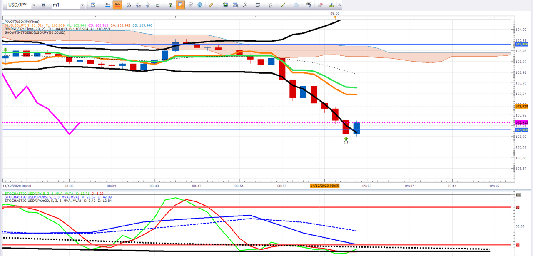Select the fan lines drawing tool
The image size is (533, 256).
tap(271, 5)
